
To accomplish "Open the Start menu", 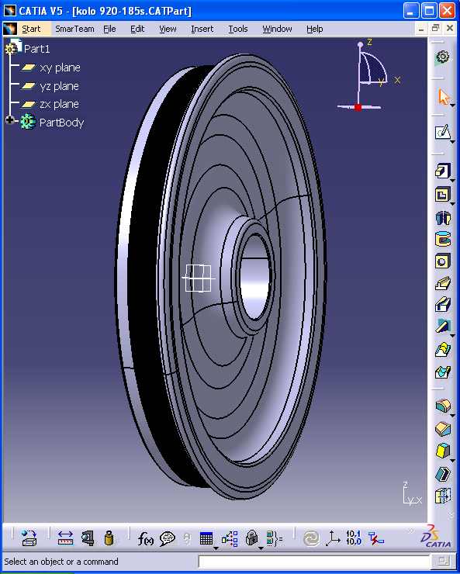I will click(x=31, y=29).
